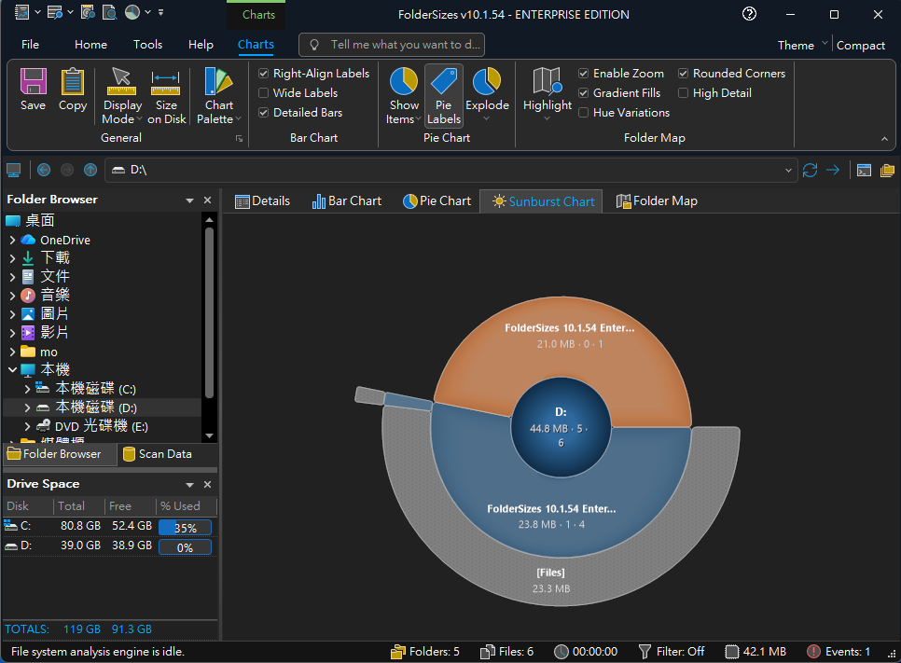Expand the OneDrive tree node
Viewport: 901px width, 663px height.
click(12, 241)
